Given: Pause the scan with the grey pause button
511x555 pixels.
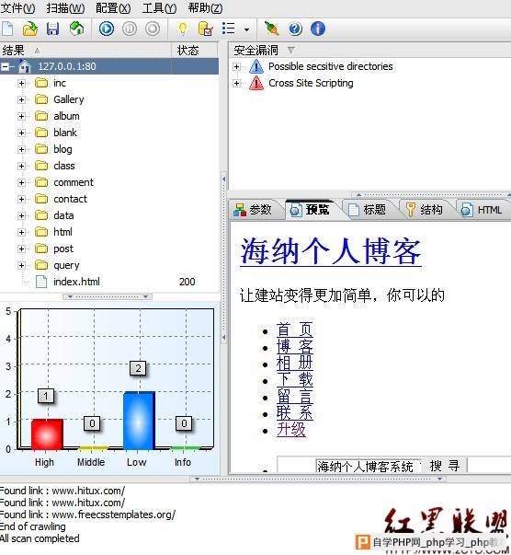Looking at the screenshot, I should 130,29.
